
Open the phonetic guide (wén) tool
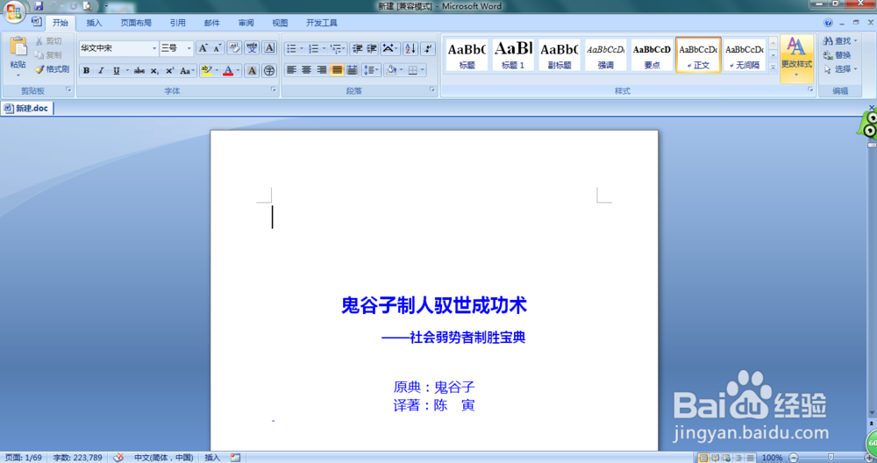coord(252,48)
